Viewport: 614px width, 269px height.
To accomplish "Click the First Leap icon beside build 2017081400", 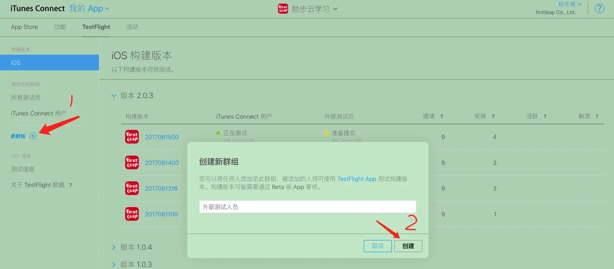I will 132,162.
